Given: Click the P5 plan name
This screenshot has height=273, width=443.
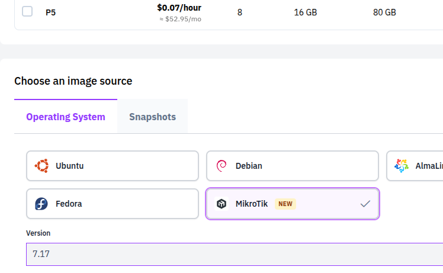Looking at the screenshot, I should (50, 12).
